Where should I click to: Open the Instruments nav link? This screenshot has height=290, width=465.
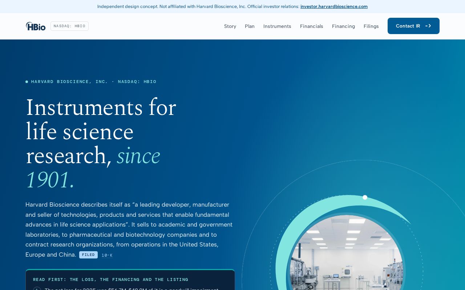pyautogui.click(x=277, y=26)
